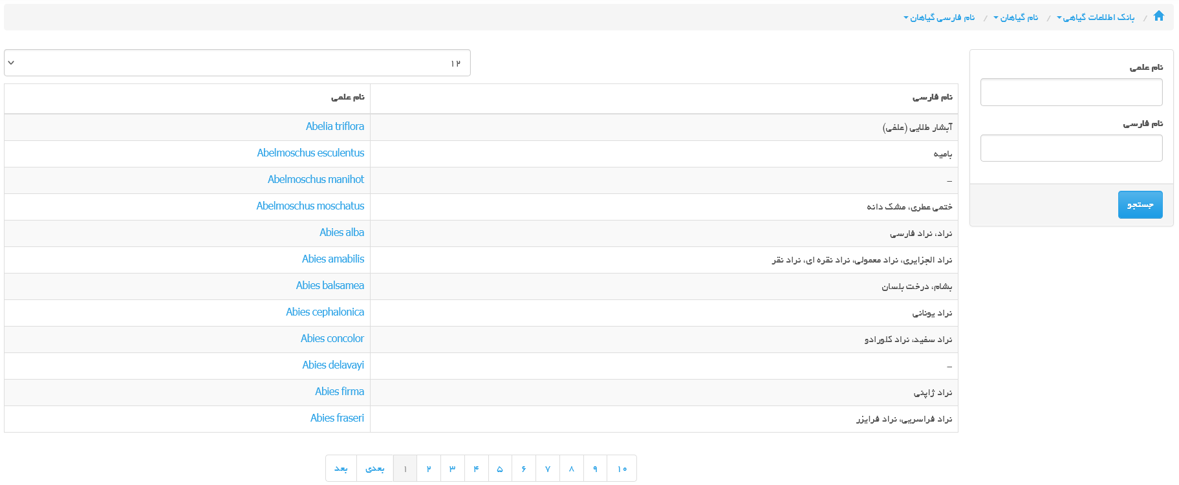The image size is (1179, 485).
Task: Jump to page ۱۰ in pagination
Action: [622, 469]
